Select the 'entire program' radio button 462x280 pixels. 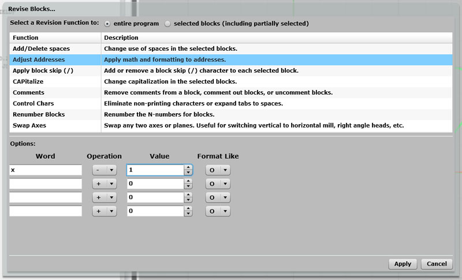click(x=107, y=24)
